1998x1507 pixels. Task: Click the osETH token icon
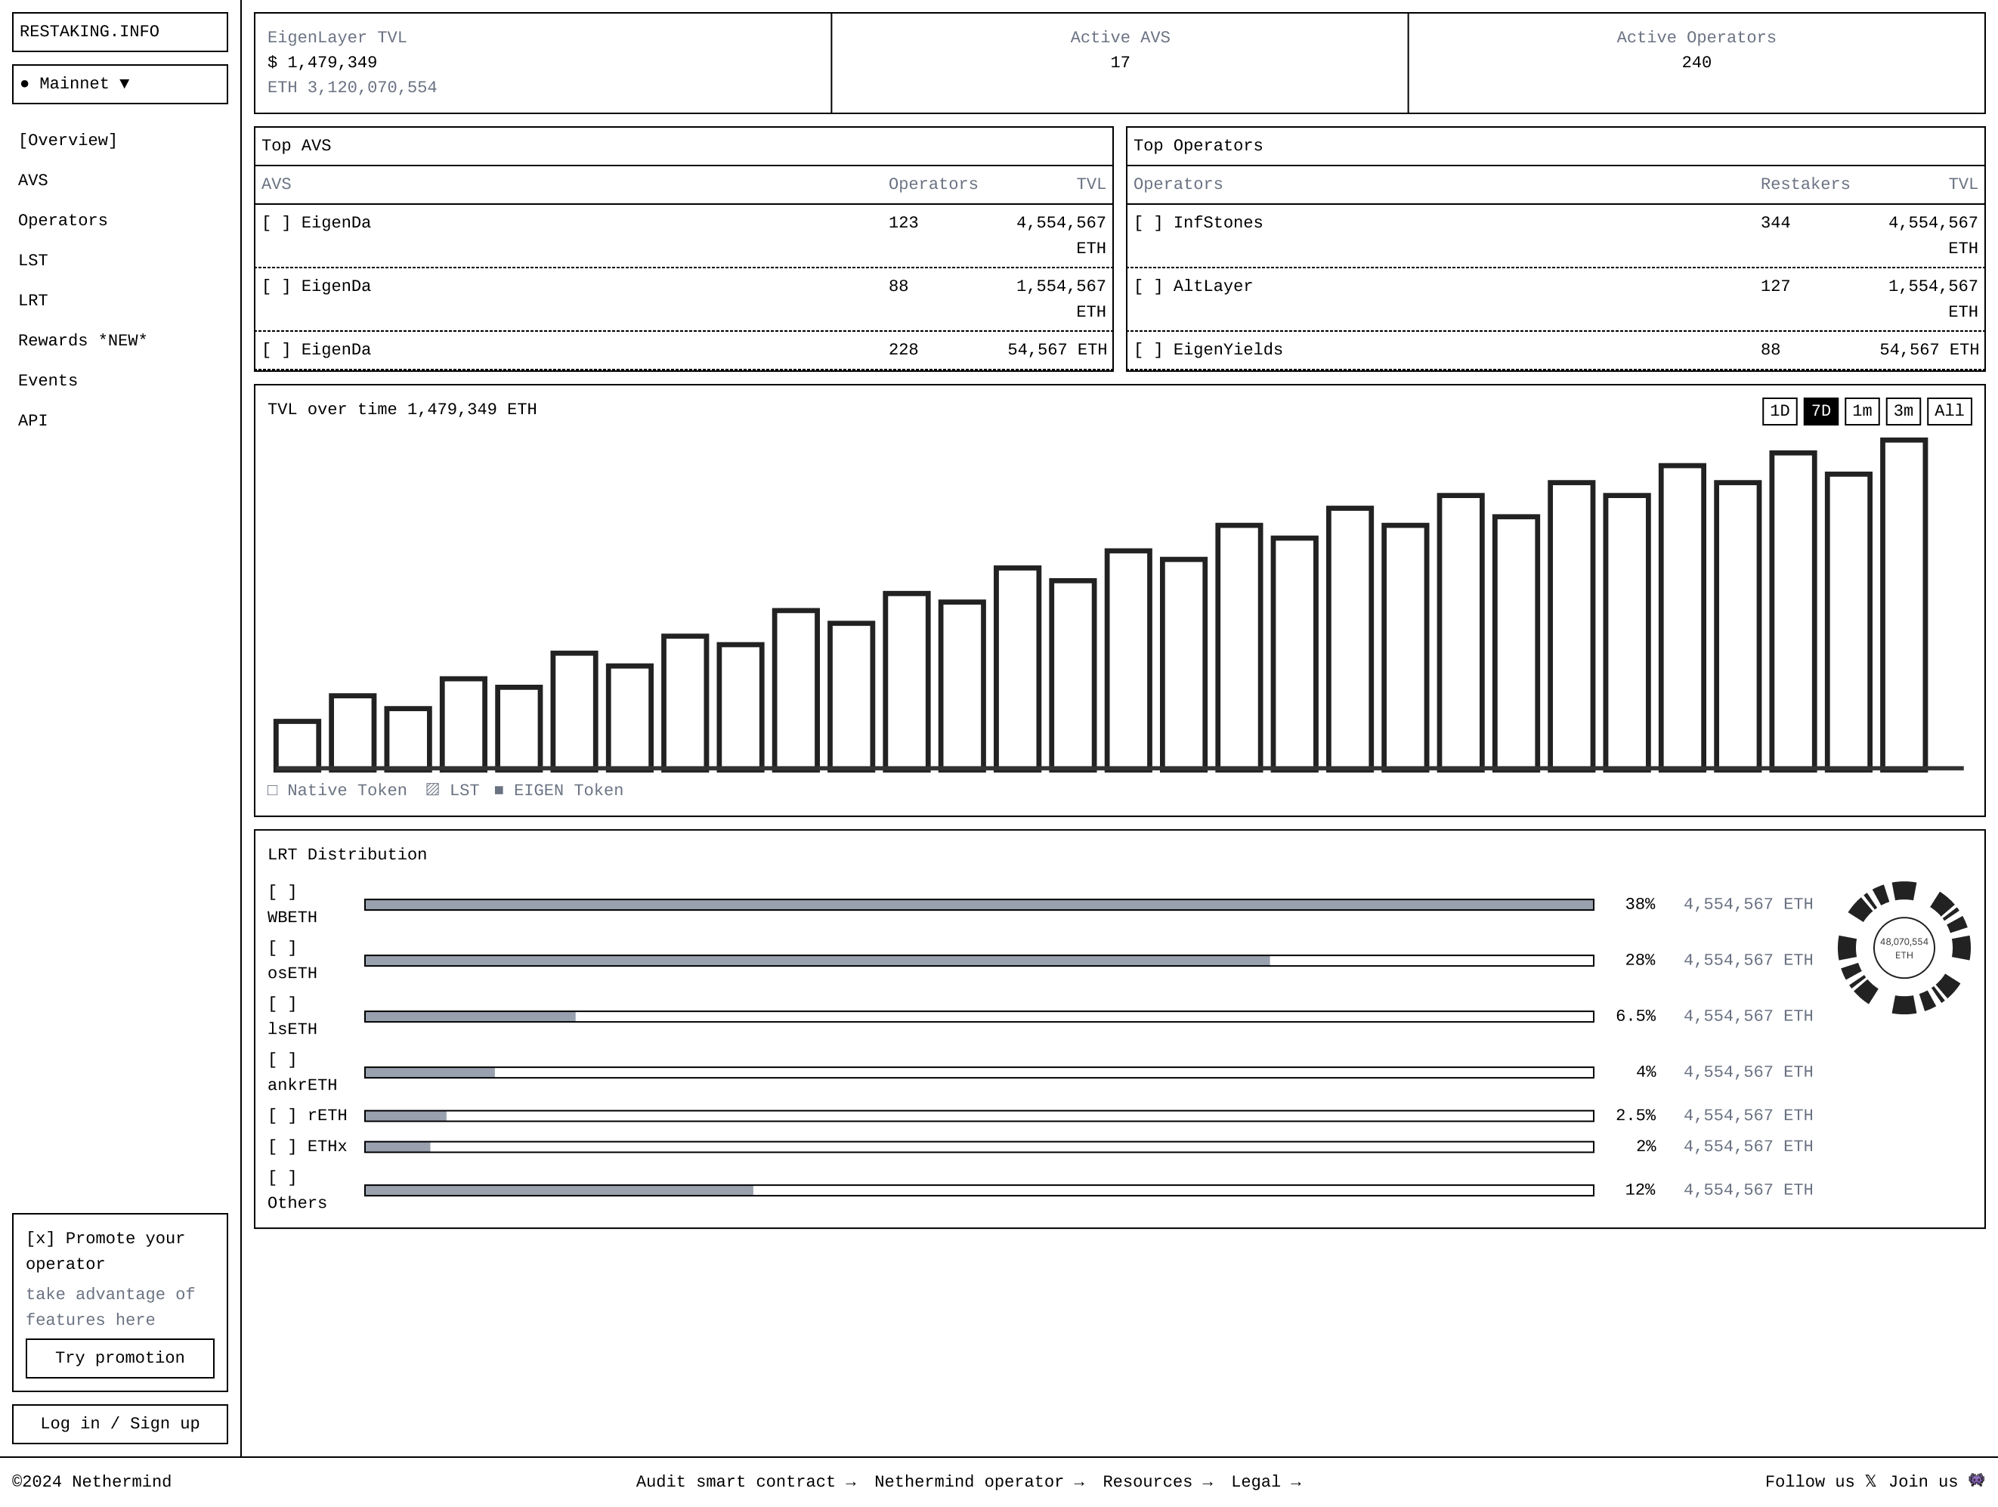click(x=282, y=948)
